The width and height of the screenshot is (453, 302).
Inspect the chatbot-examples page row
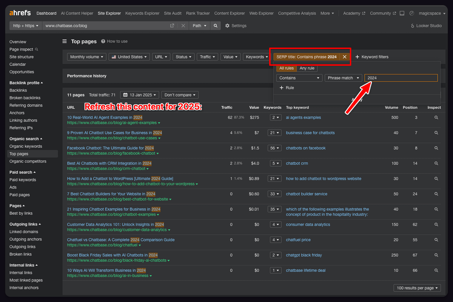tap(436, 209)
